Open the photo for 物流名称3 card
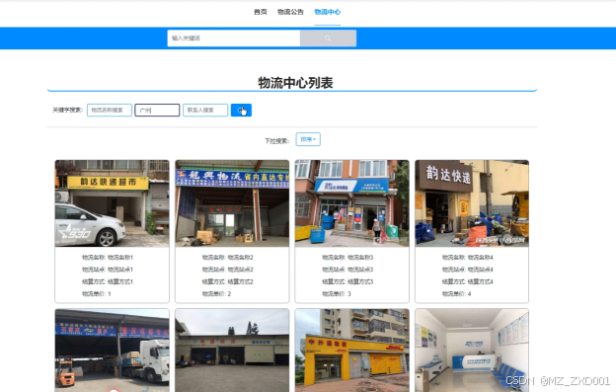This screenshot has width=616, height=392. point(352,203)
